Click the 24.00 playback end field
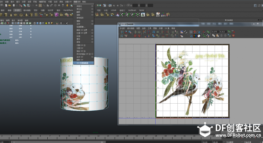The image size is (263, 143). [x=207, y=142]
